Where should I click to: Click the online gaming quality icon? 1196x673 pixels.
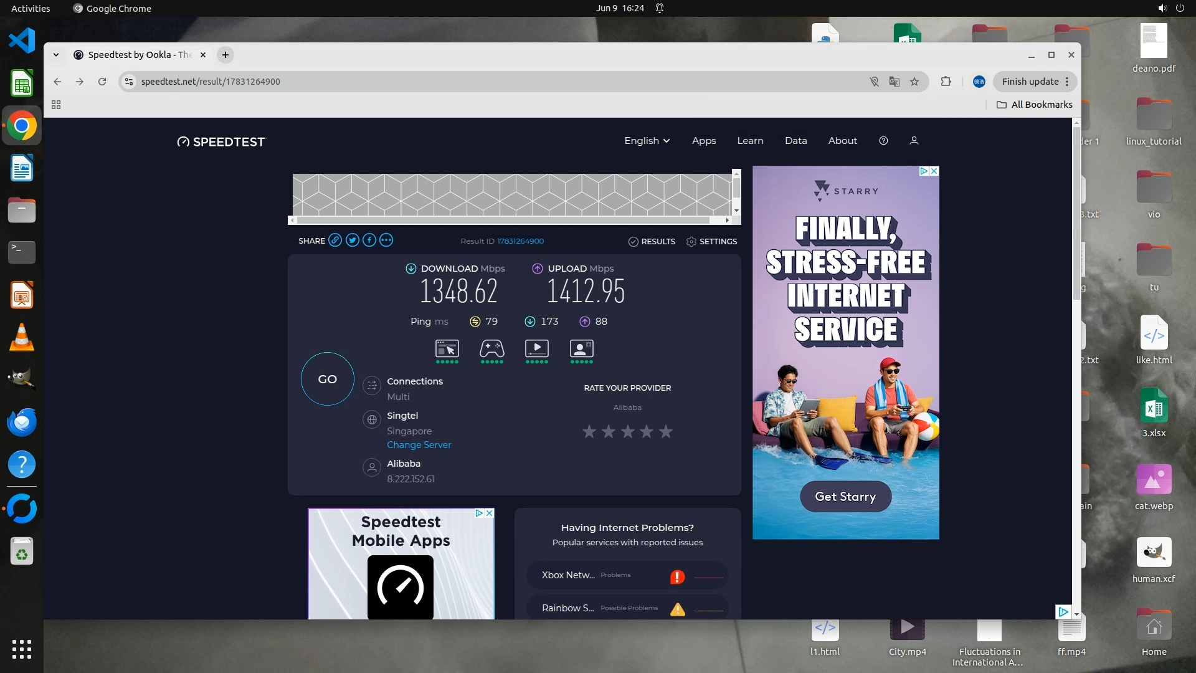click(491, 349)
